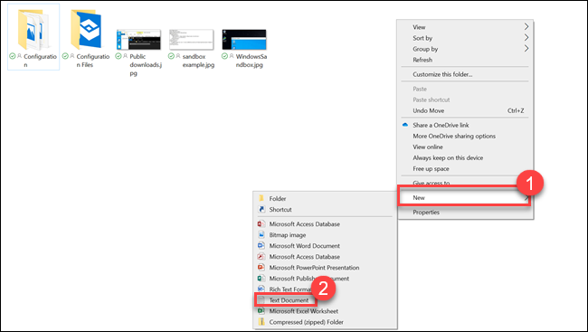Click the shared person icon beside Configuration Files
The image size is (588, 332).
[72, 56]
